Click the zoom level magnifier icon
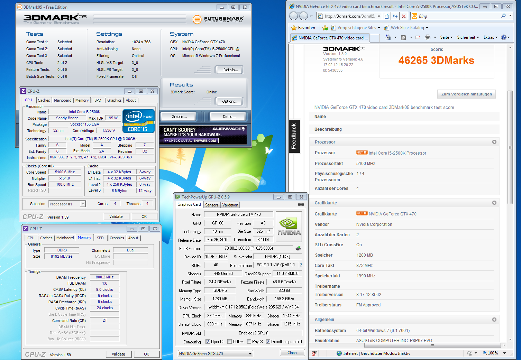Image resolution: width=521 pixels, height=360 pixels. [485, 353]
